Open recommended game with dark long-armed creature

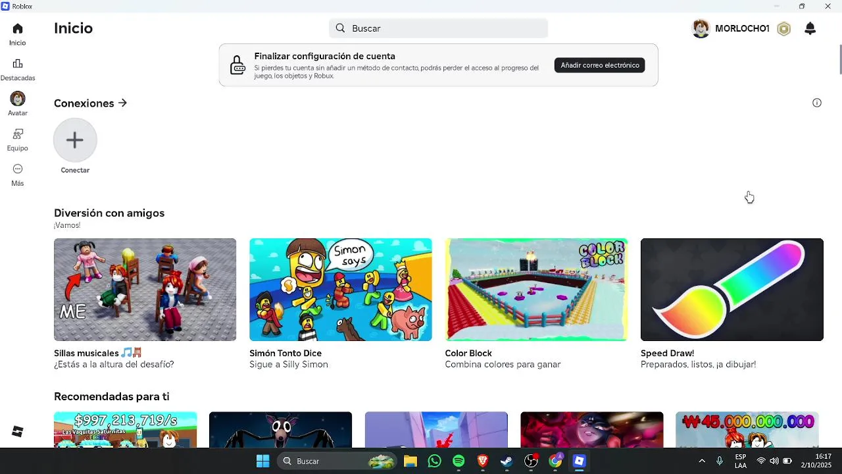tap(280, 430)
